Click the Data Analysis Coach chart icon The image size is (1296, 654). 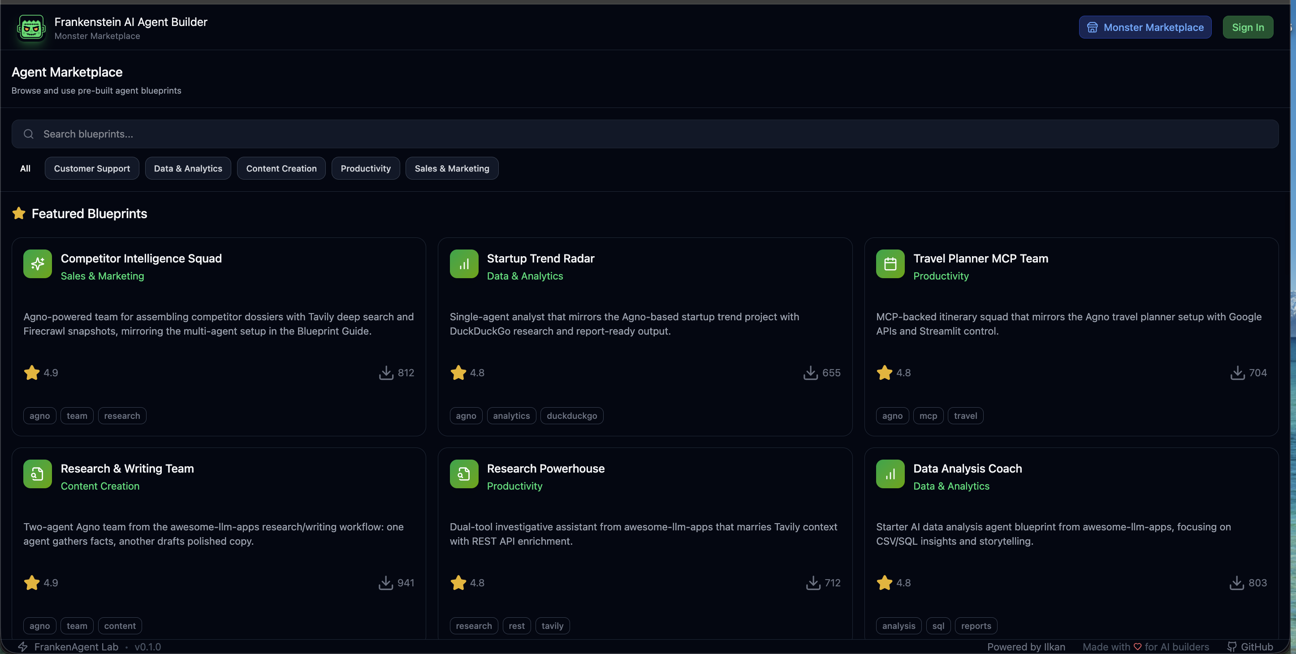pos(890,474)
